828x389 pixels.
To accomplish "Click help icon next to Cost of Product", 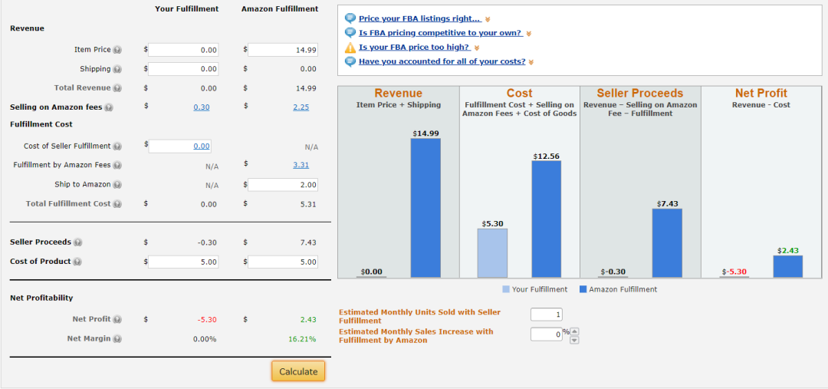I will point(77,262).
